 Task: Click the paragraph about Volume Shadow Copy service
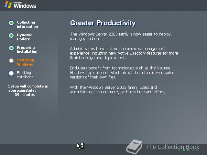click(x=122, y=72)
